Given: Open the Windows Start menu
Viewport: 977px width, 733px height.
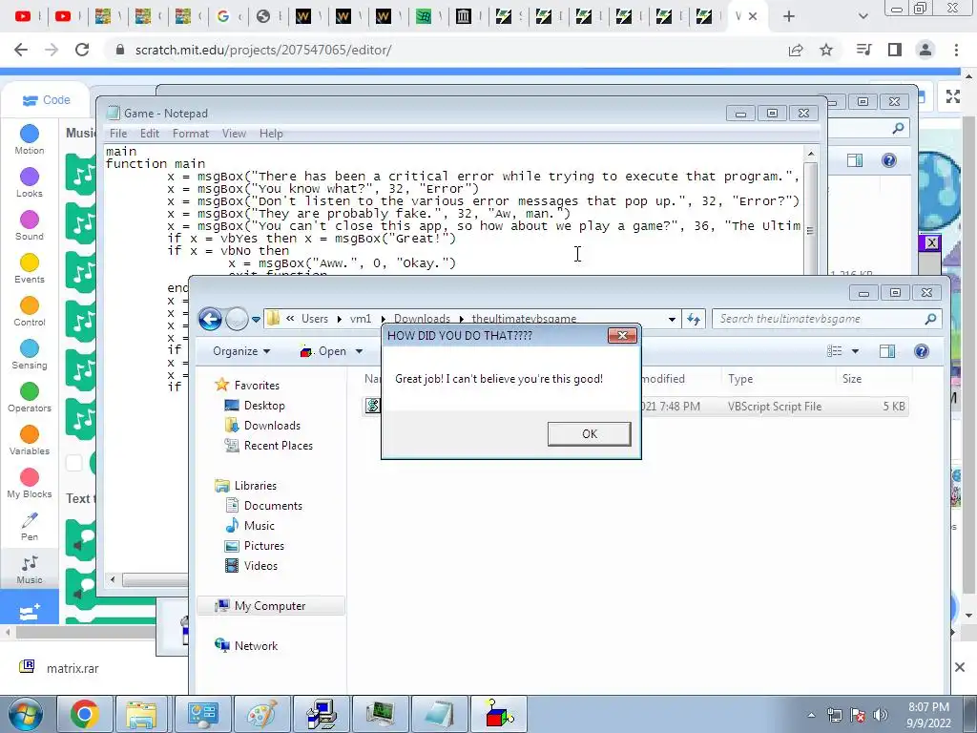Looking at the screenshot, I should tap(25, 714).
